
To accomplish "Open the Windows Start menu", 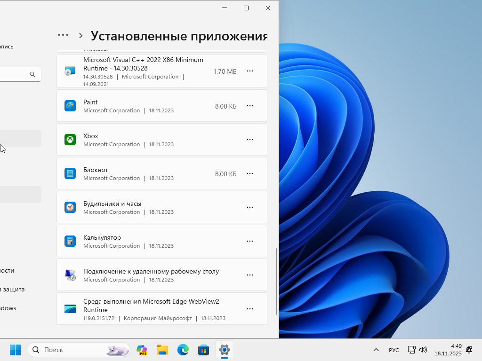I will point(15,350).
